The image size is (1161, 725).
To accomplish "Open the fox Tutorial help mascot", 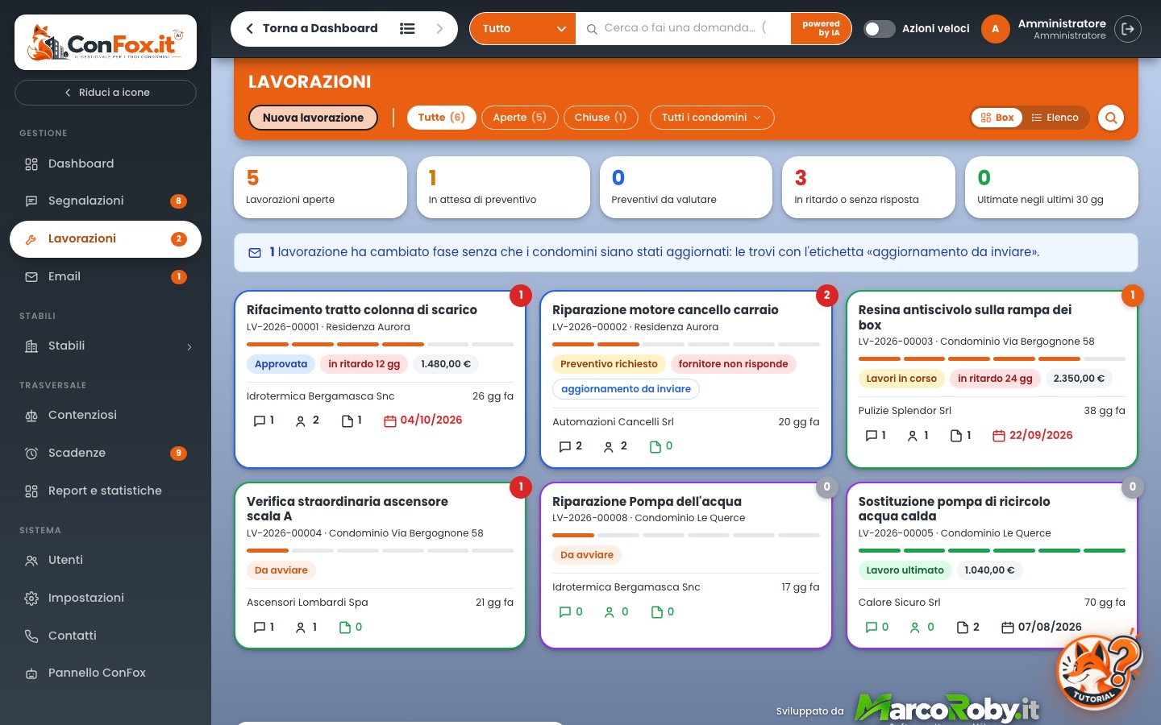I will tap(1097, 669).
